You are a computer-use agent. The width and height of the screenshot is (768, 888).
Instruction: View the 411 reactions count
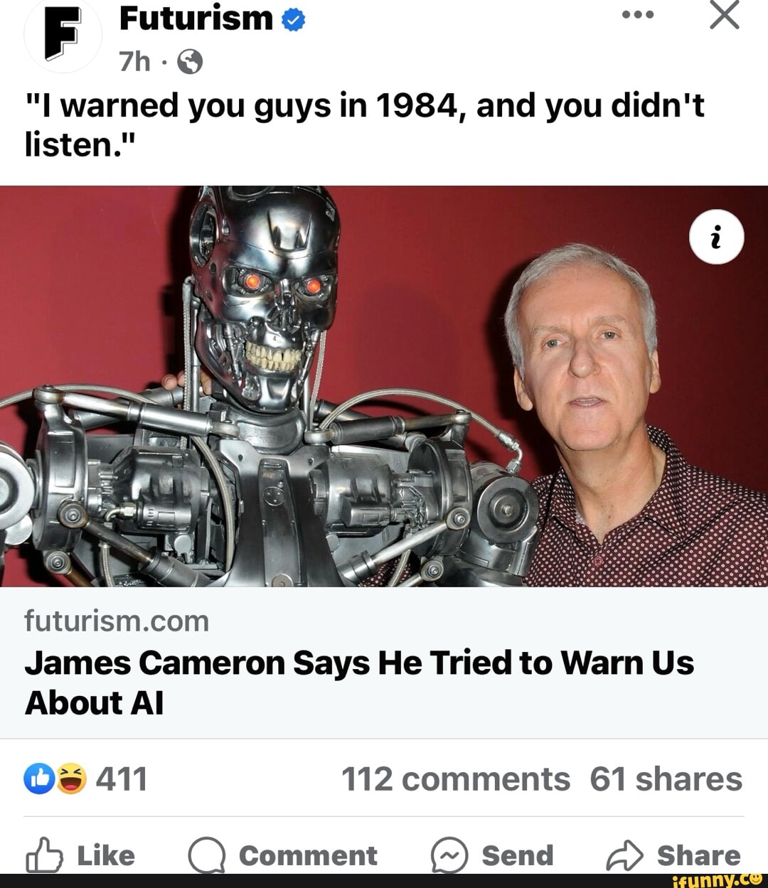122,779
